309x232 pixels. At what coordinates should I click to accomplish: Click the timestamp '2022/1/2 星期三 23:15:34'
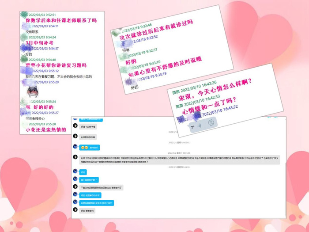(179, 152)
